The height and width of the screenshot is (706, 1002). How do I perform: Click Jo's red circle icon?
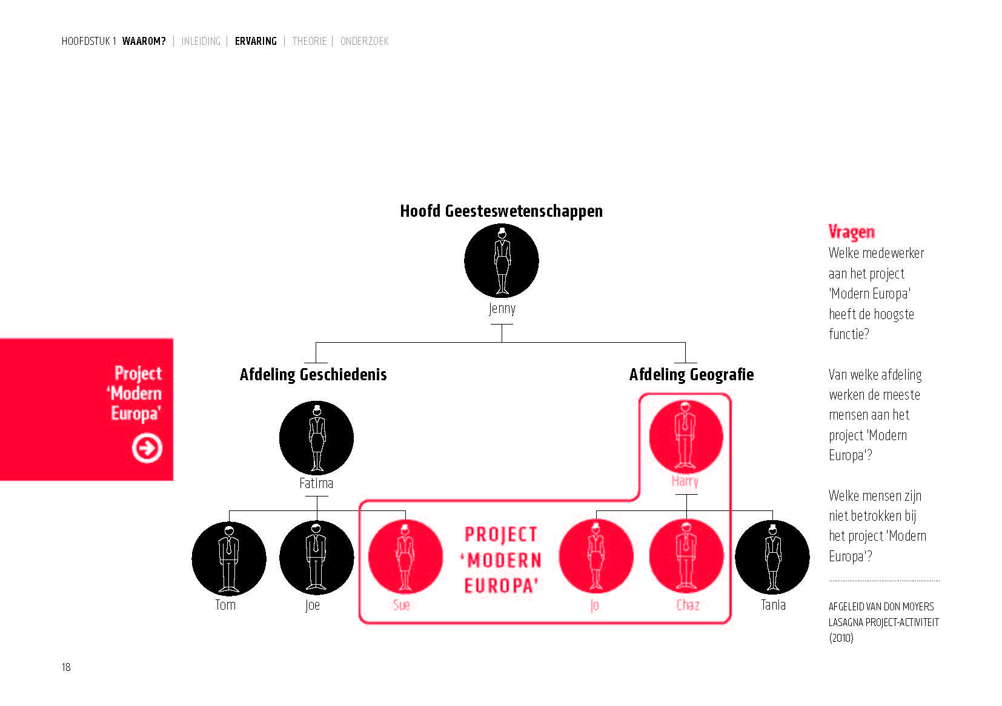click(x=596, y=557)
